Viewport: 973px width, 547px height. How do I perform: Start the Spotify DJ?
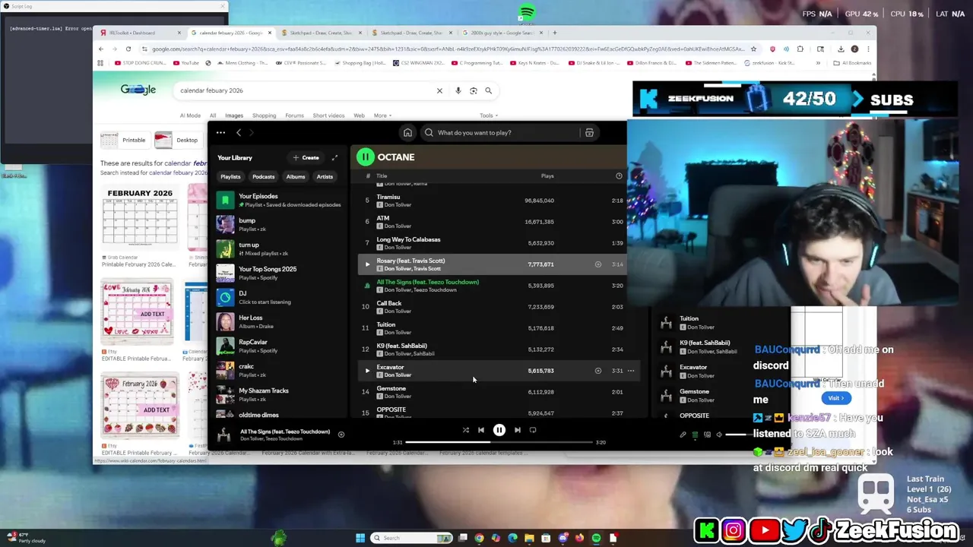tap(278, 298)
